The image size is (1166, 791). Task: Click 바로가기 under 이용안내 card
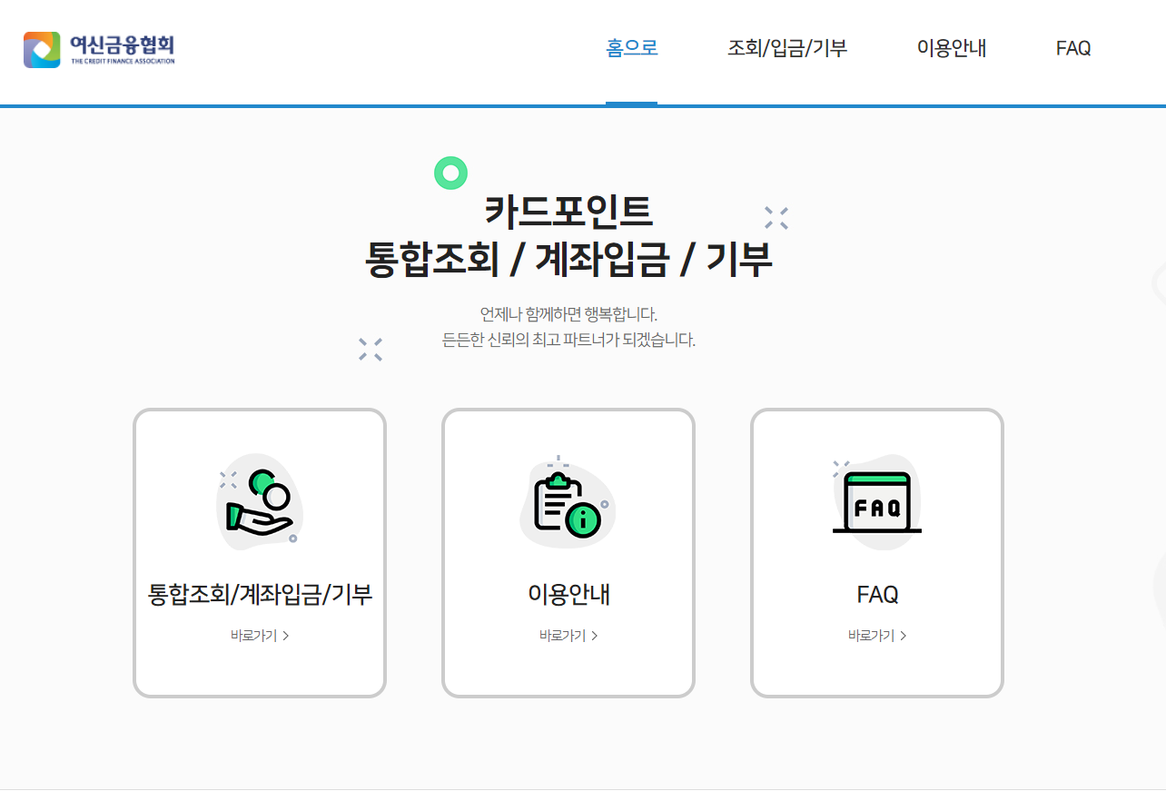(568, 636)
